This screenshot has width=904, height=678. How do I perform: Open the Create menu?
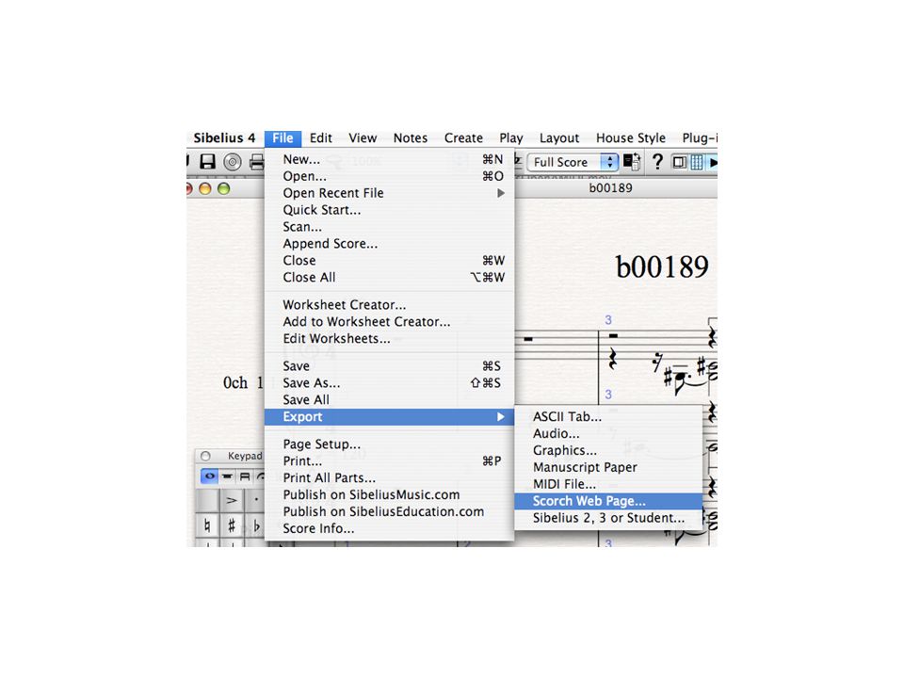[463, 137]
